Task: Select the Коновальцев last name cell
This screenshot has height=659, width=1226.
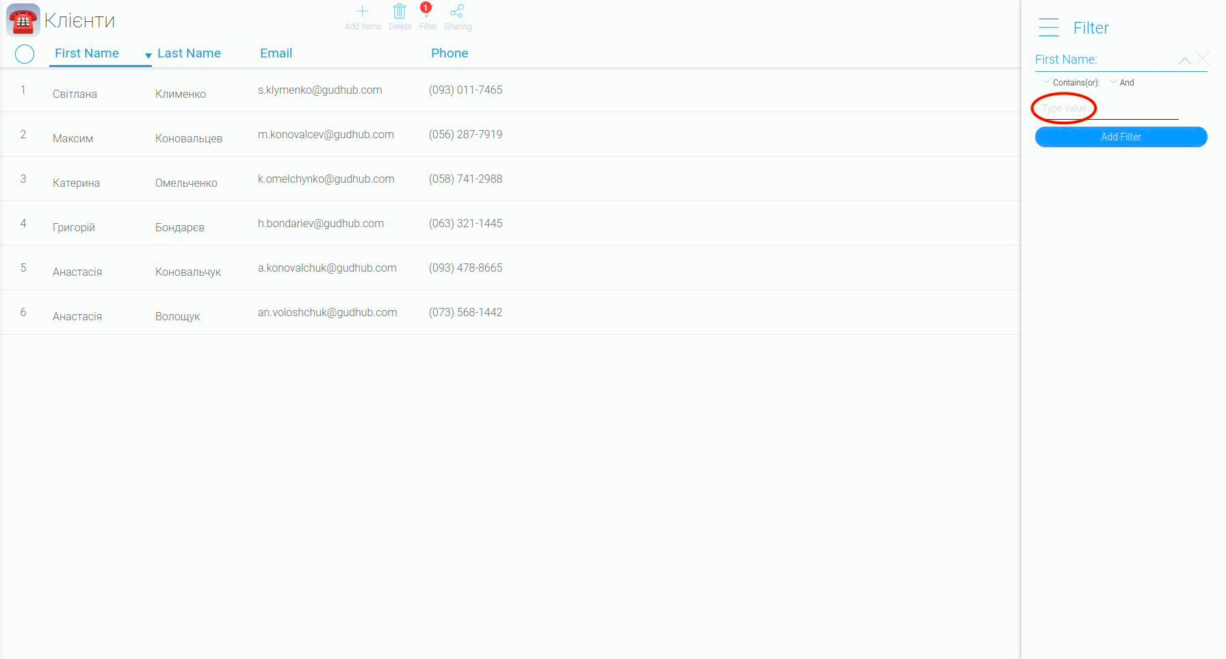Action: click(189, 138)
